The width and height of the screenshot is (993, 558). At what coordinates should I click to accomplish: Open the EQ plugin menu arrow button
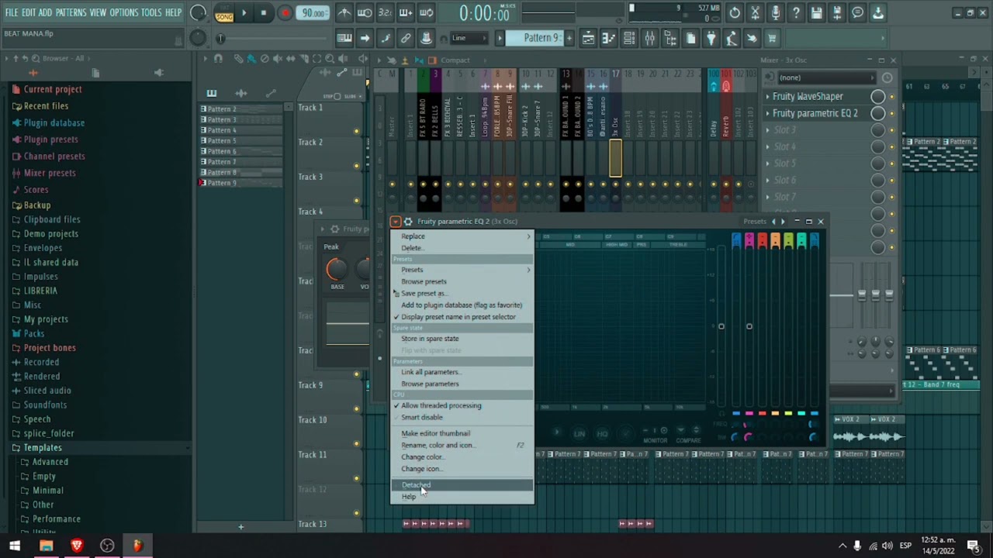pyautogui.click(x=396, y=222)
